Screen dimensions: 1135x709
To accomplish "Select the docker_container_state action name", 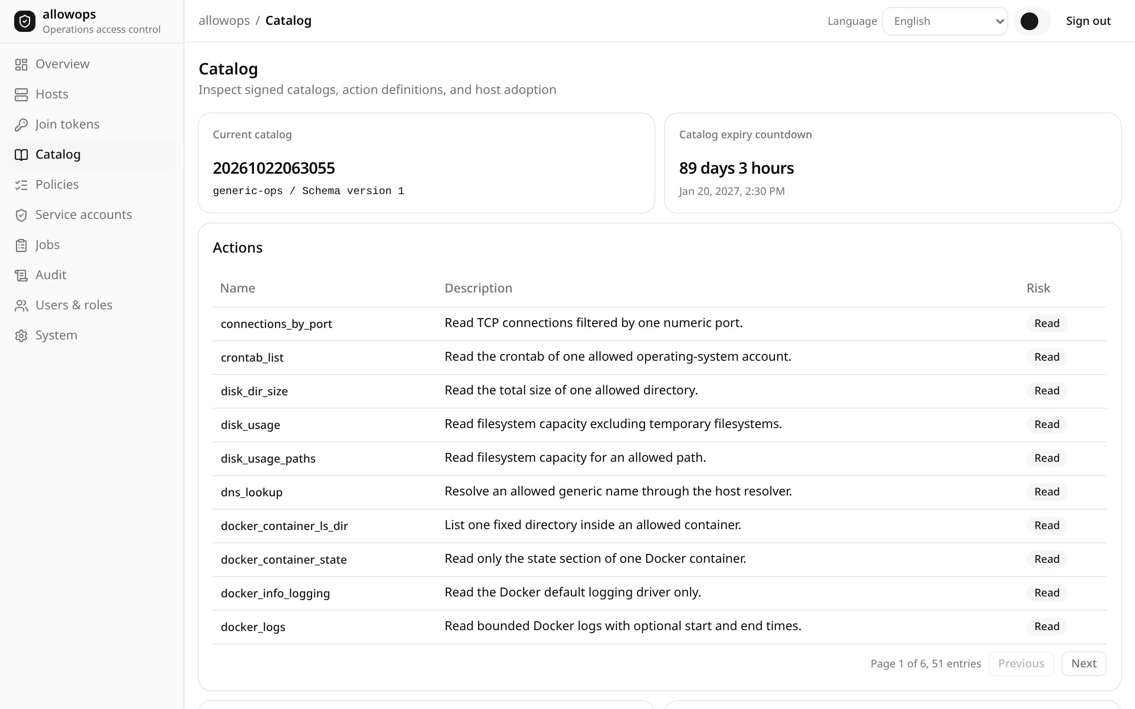I will (x=284, y=560).
